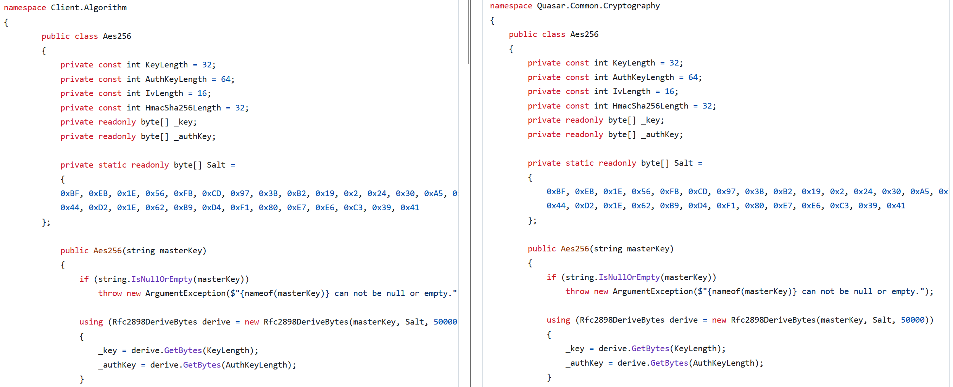Click AuthKeyLength = 64 line in left pane
Image resolution: width=953 pixels, height=387 pixels.
pos(147,79)
